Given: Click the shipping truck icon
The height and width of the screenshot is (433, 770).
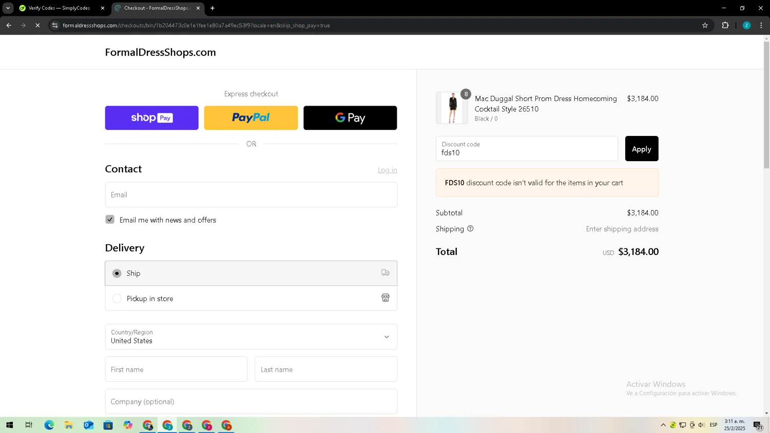Looking at the screenshot, I should [386, 272].
